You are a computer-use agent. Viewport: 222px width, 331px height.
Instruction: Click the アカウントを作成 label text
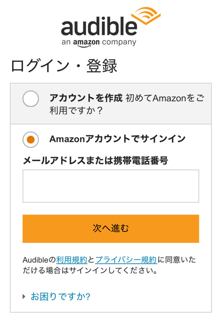click(x=86, y=98)
